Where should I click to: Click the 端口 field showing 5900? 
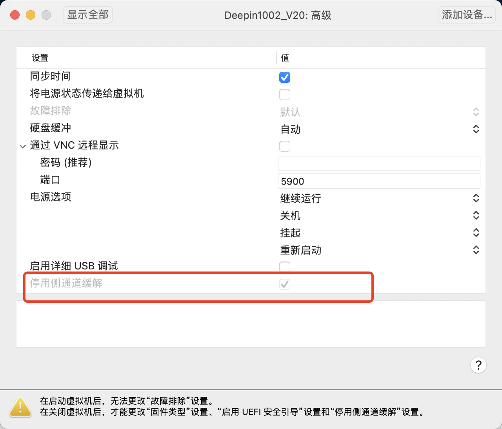[x=379, y=181]
